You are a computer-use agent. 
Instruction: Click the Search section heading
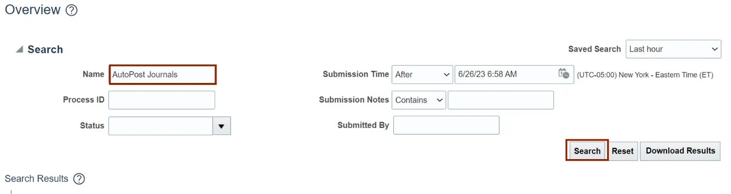click(45, 49)
